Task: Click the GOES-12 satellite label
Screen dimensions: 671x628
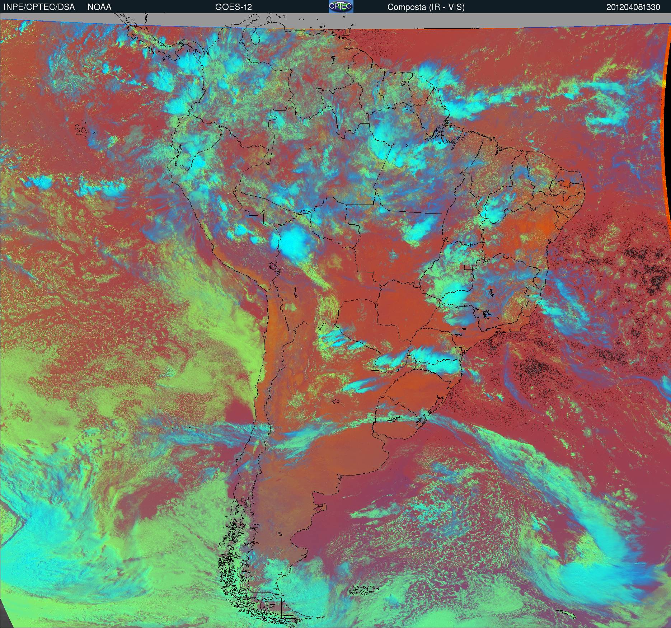Action: pyautogui.click(x=234, y=7)
